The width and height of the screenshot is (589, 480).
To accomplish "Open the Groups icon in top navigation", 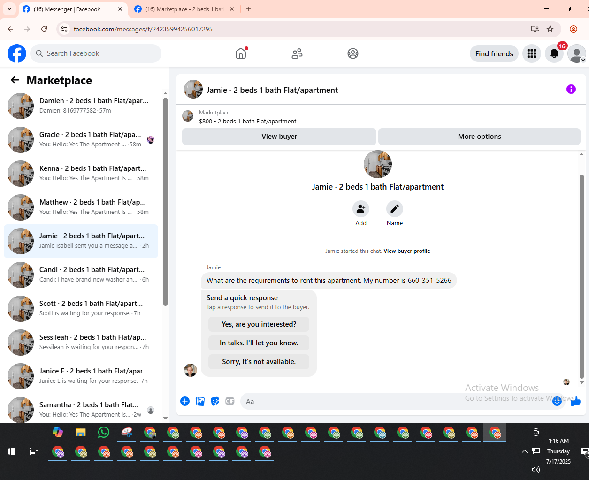I will click(353, 53).
